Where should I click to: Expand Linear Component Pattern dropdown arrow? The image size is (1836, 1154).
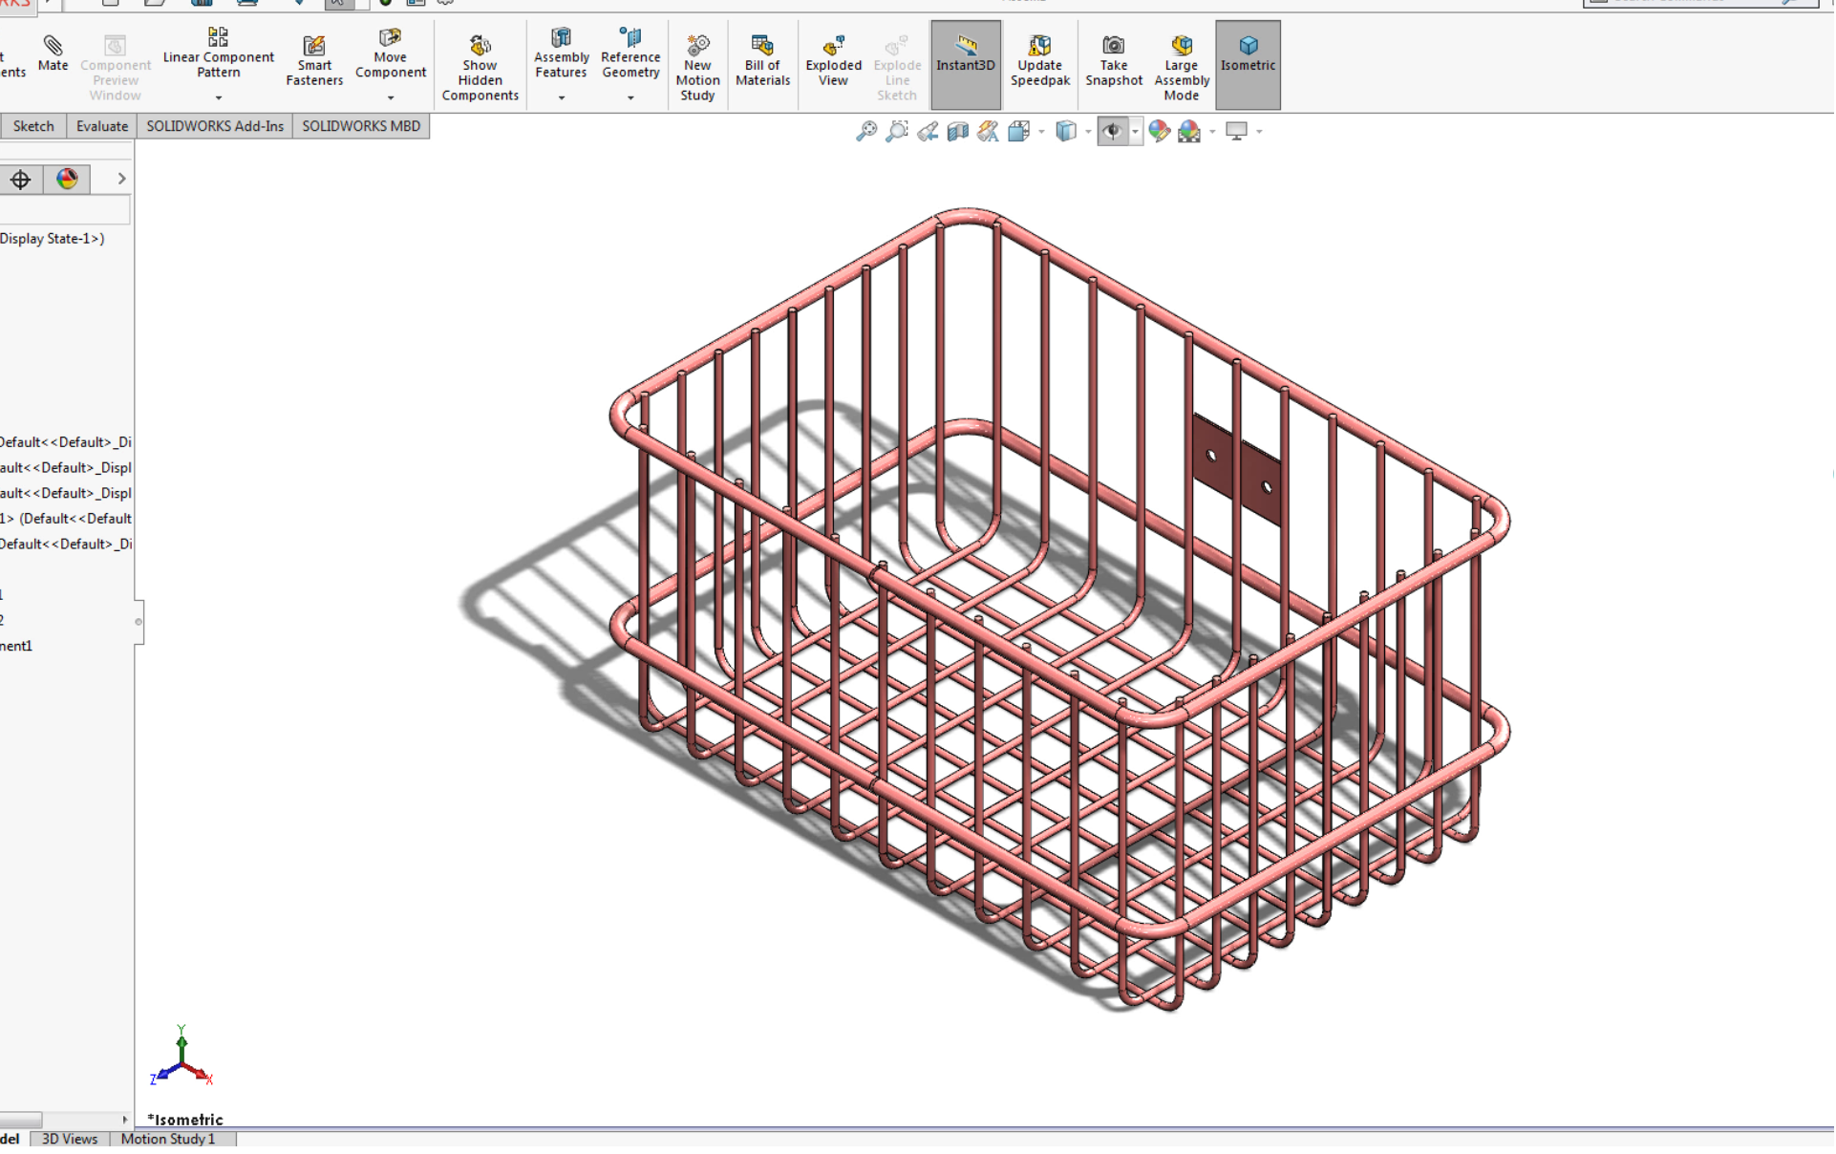tap(219, 97)
